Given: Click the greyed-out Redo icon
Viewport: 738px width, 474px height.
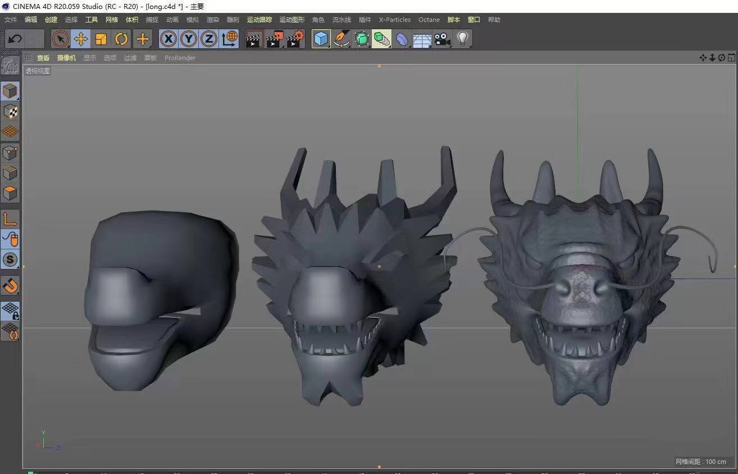Looking at the screenshot, I should [35, 39].
